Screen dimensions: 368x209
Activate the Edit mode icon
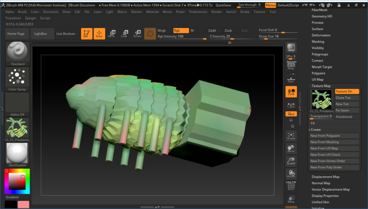click(x=86, y=34)
